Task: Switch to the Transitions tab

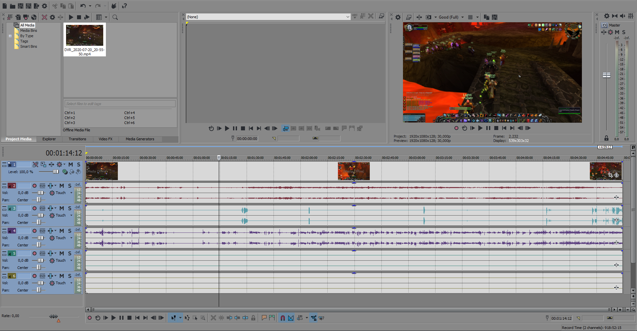Action: pyautogui.click(x=77, y=139)
